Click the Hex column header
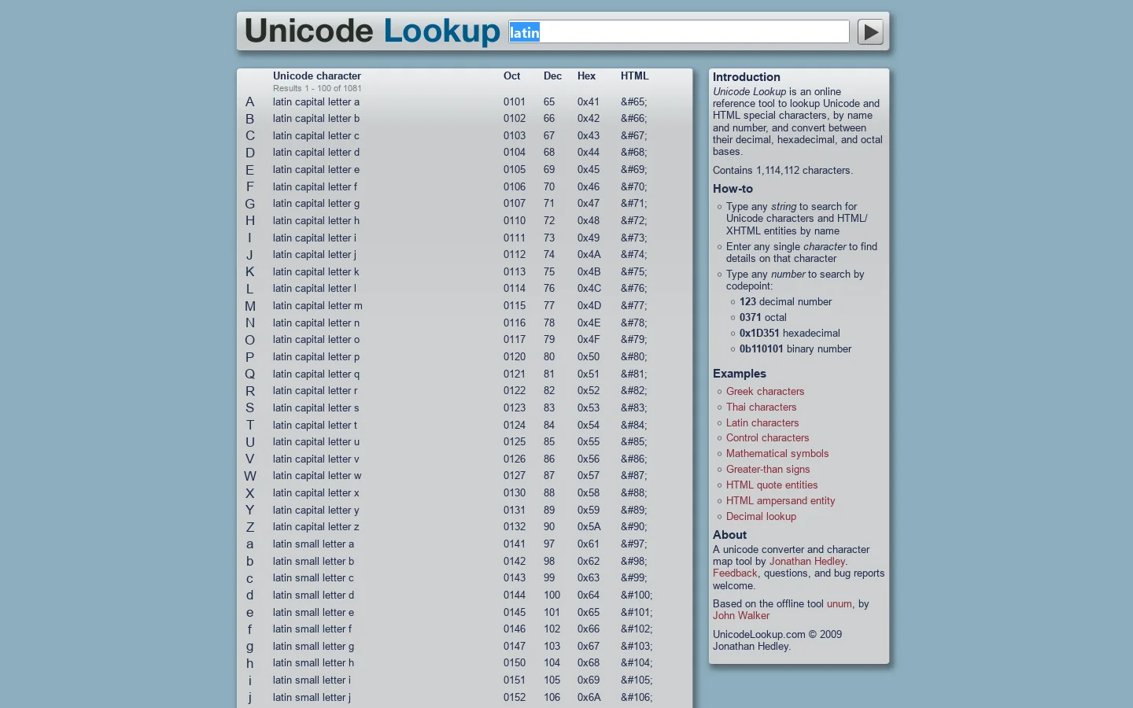1133x708 pixels. point(586,76)
